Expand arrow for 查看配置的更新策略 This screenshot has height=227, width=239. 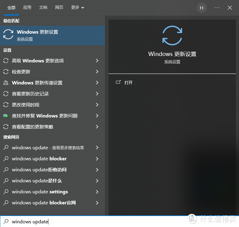click(x=97, y=127)
